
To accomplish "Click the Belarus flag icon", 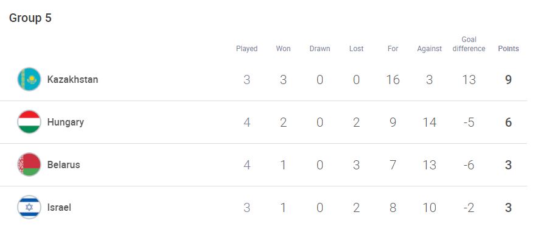I will (x=29, y=164).
